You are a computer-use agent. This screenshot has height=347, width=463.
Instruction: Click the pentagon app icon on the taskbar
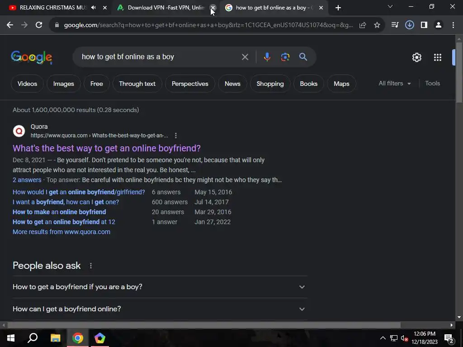[x=100, y=338]
